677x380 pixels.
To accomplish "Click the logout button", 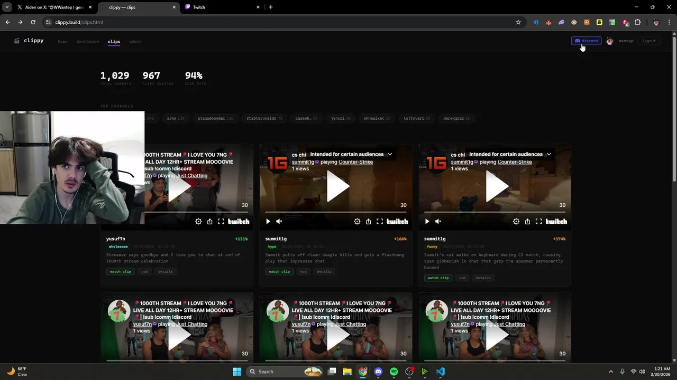I will coord(649,41).
